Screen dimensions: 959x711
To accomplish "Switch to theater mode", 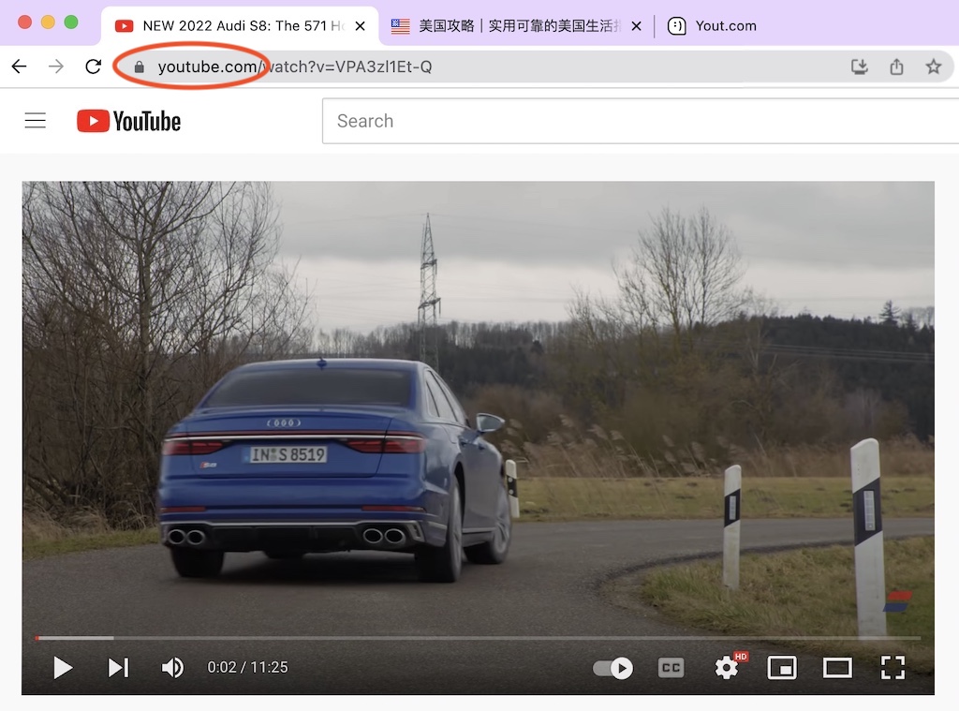I will (x=837, y=668).
